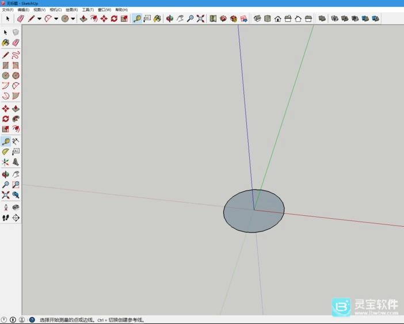
Task: Click the Iso view button
Action: [x=257, y=18]
